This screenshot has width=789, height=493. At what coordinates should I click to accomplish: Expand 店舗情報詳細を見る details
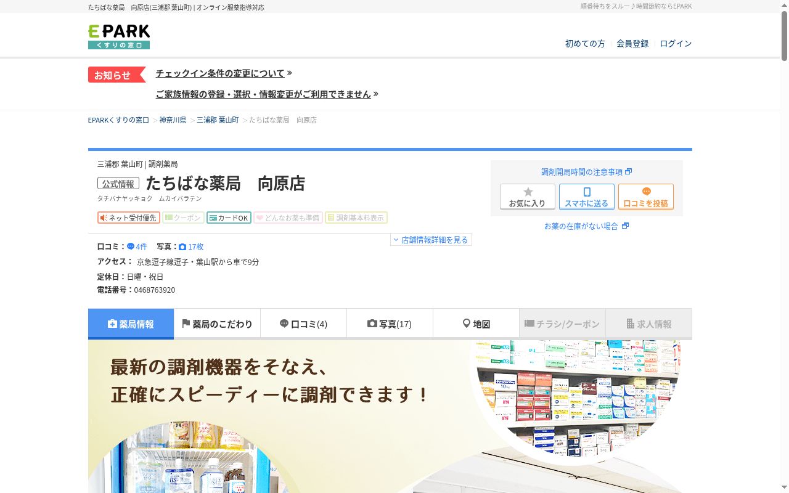point(431,240)
